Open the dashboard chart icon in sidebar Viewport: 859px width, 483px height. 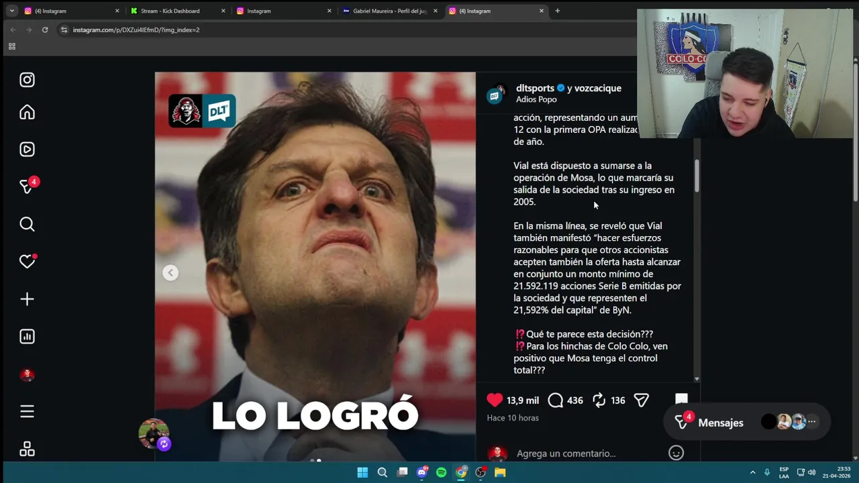pyautogui.click(x=27, y=337)
